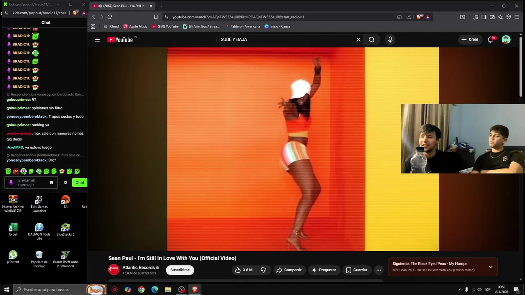Dislike the video
Viewport: 525px width, 295px height.
click(263, 270)
